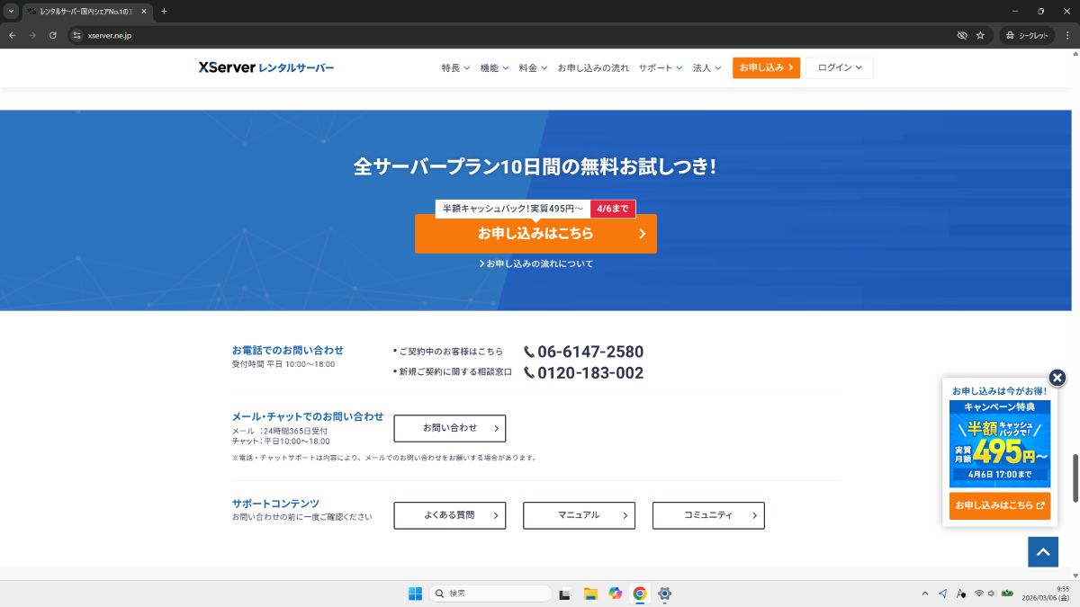Click the orange お申し込みはこちら button

[535, 234]
